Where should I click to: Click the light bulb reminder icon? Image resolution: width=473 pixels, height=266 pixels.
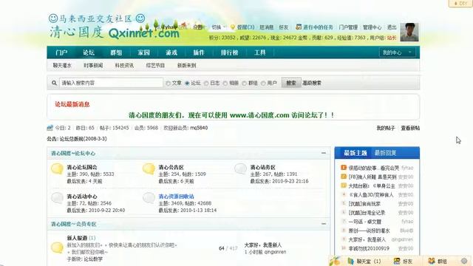tap(233, 27)
